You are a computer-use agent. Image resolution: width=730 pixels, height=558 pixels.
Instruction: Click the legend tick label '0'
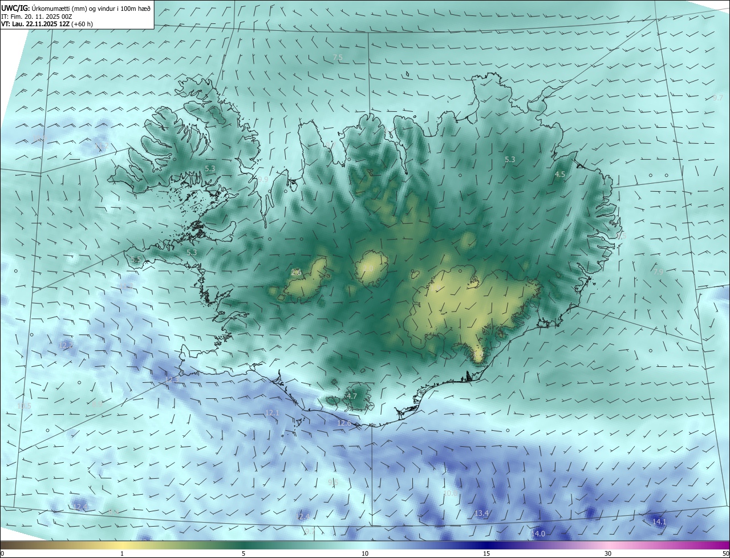pyautogui.click(x=2, y=553)
